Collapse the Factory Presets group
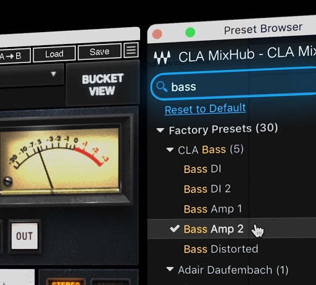 pyautogui.click(x=160, y=130)
